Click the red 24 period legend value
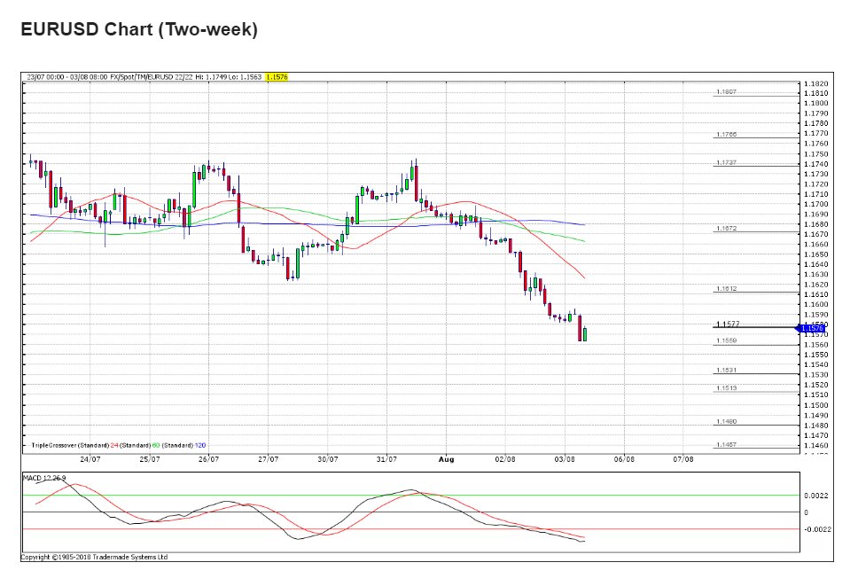The height and width of the screenshot is (586, 858). tap(114, 445)
